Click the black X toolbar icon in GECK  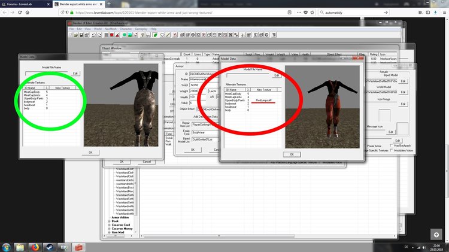[230, 35]
